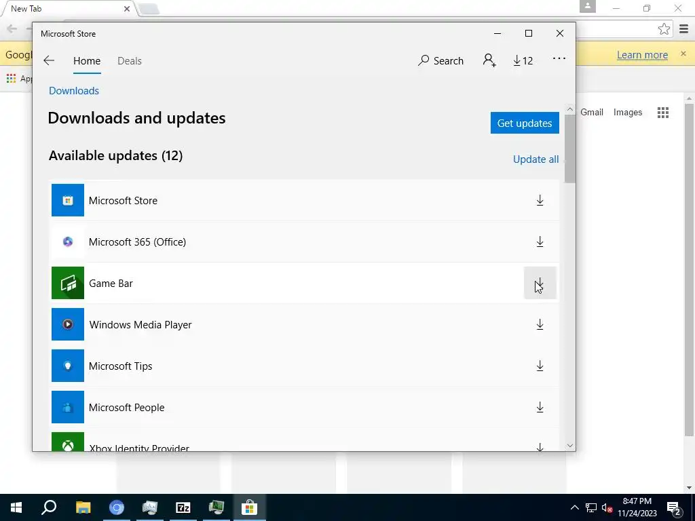Click the muted volume tray icon

(x=607, y=507)
